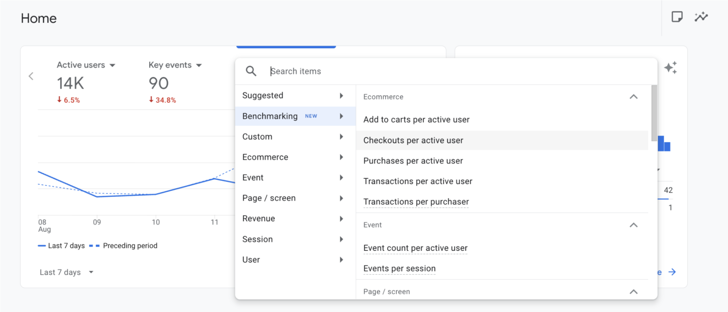This screenshot has height=312, width=728.
Task: Click the blue right arrow link icon
Action: coord(672,272)
